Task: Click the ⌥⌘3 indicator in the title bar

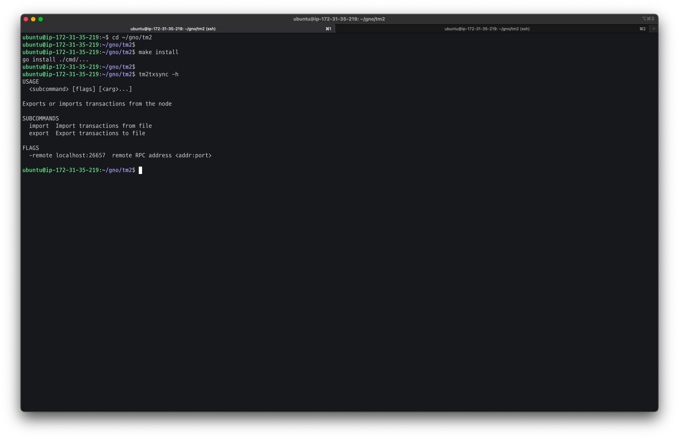Action: (648, 19)
